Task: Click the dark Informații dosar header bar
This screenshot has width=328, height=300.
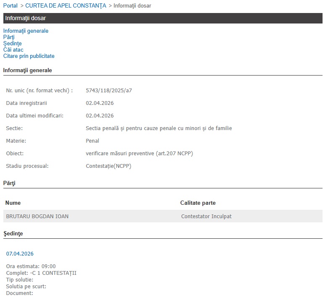Action: [163, 18]
